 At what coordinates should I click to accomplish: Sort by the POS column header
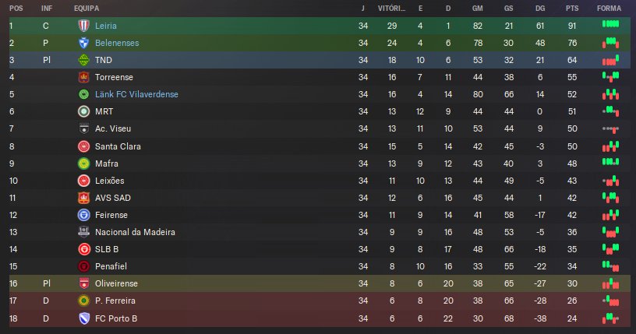(x=16, y=8)
